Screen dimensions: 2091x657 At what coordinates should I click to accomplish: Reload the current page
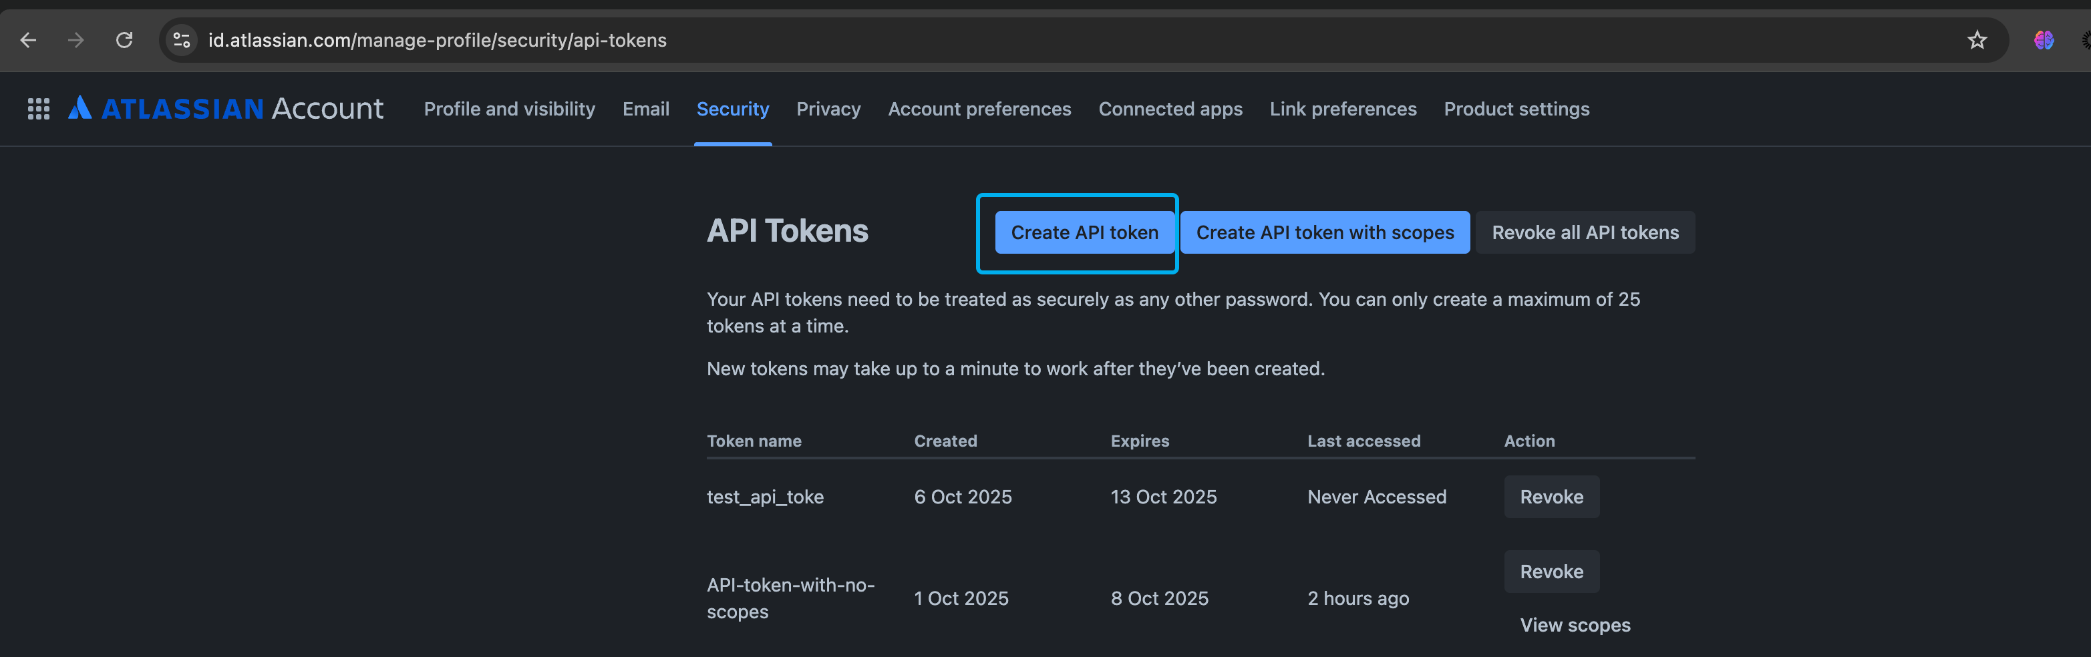(x=124, y=40)
